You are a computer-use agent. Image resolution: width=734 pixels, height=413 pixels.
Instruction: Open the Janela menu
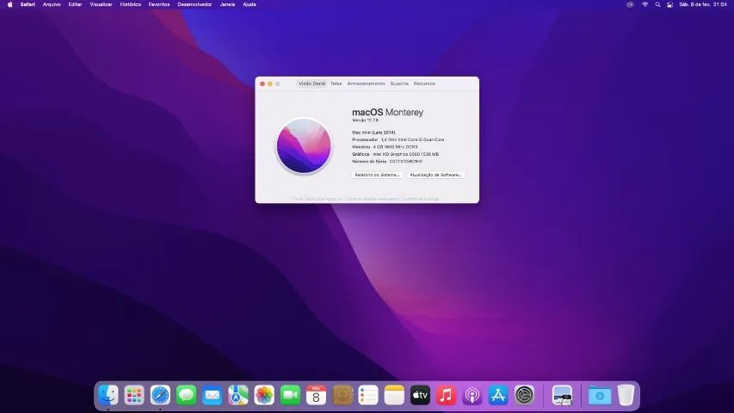point(227,4)
